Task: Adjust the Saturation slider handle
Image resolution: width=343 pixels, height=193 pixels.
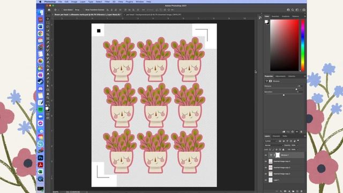Action: click(284, 95)
